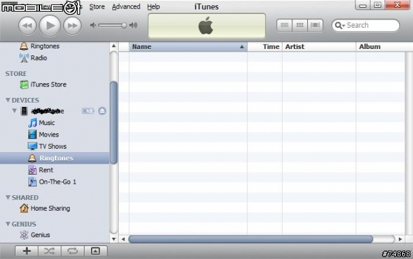The image size is (413, 259).
Task: Mute volume via low speaker icon
Action: [x=93, y=25]
